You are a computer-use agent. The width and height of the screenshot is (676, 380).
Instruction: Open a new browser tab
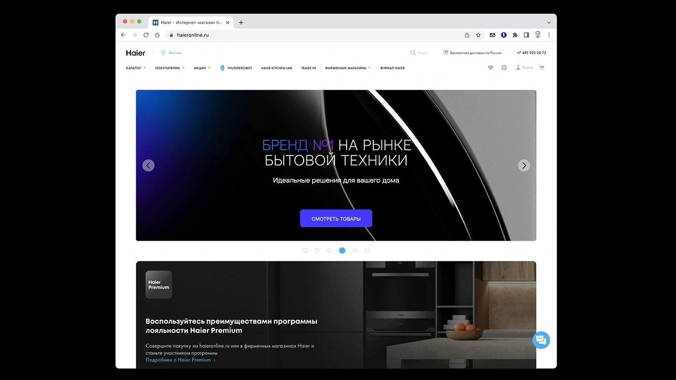(241, 22)
